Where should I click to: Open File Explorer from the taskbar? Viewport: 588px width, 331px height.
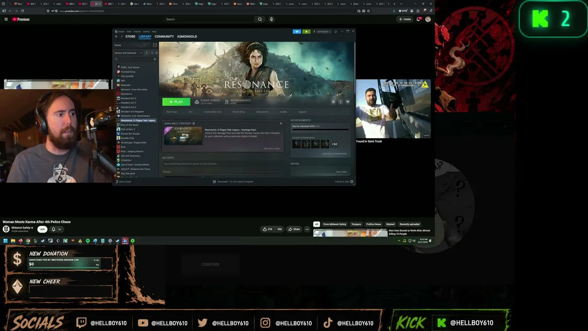point(13,241)
